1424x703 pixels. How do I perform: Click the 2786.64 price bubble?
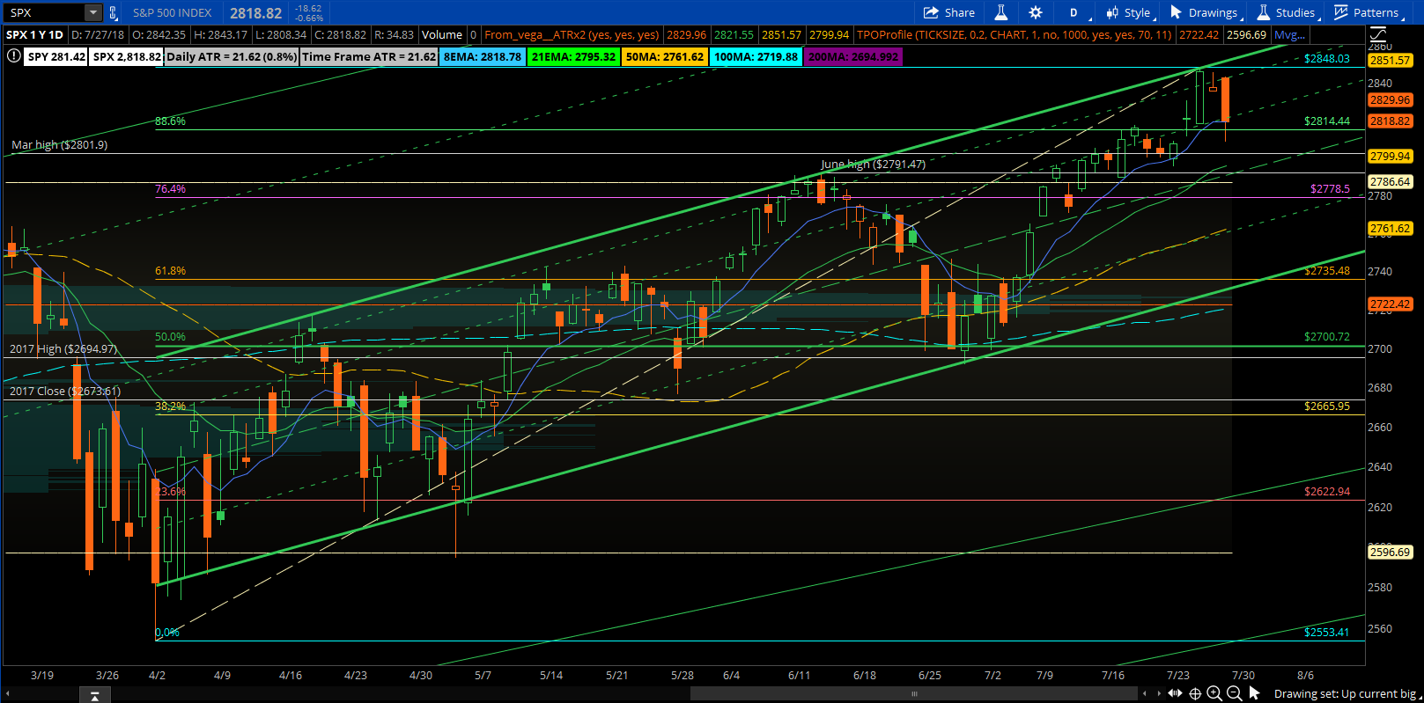coord(1390,182)
